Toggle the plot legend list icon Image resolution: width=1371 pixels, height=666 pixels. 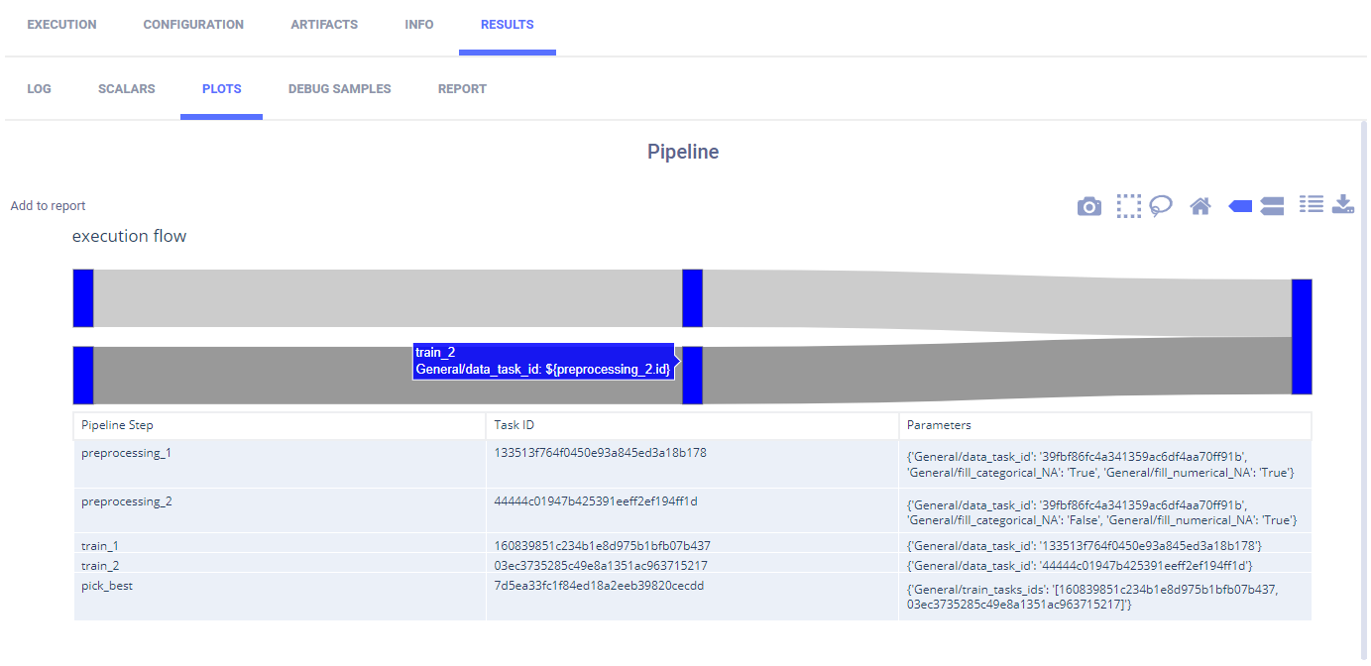(1312, 204)
